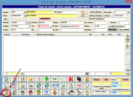This screenshot has width=133, height=97.
Task: Open Bon Livr delivery slip icon
Action: [x=63, y=86]
